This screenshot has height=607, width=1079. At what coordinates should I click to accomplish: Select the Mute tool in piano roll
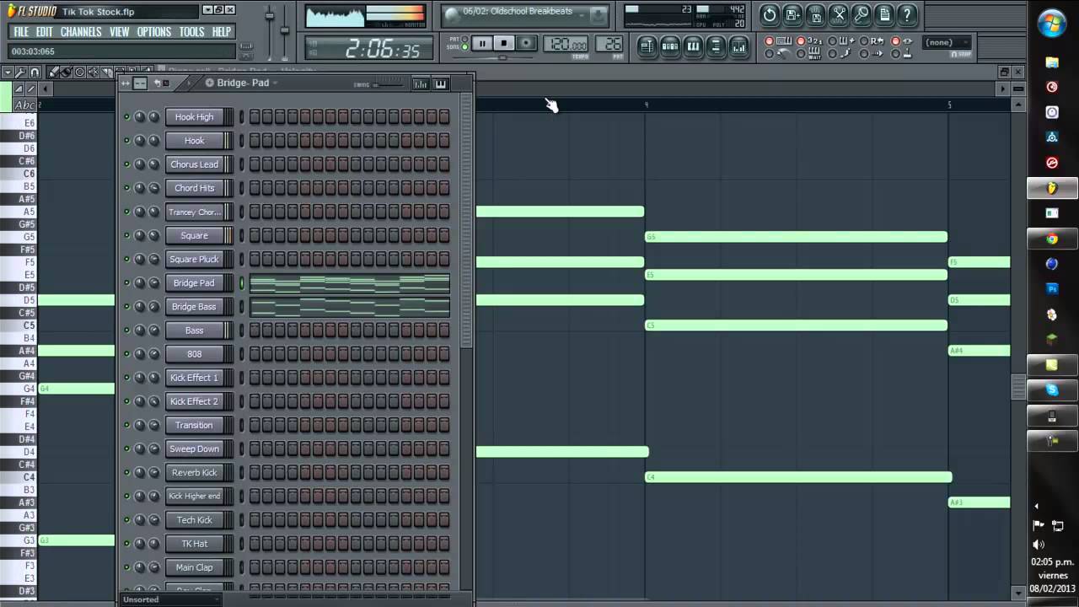coord(93,73)
